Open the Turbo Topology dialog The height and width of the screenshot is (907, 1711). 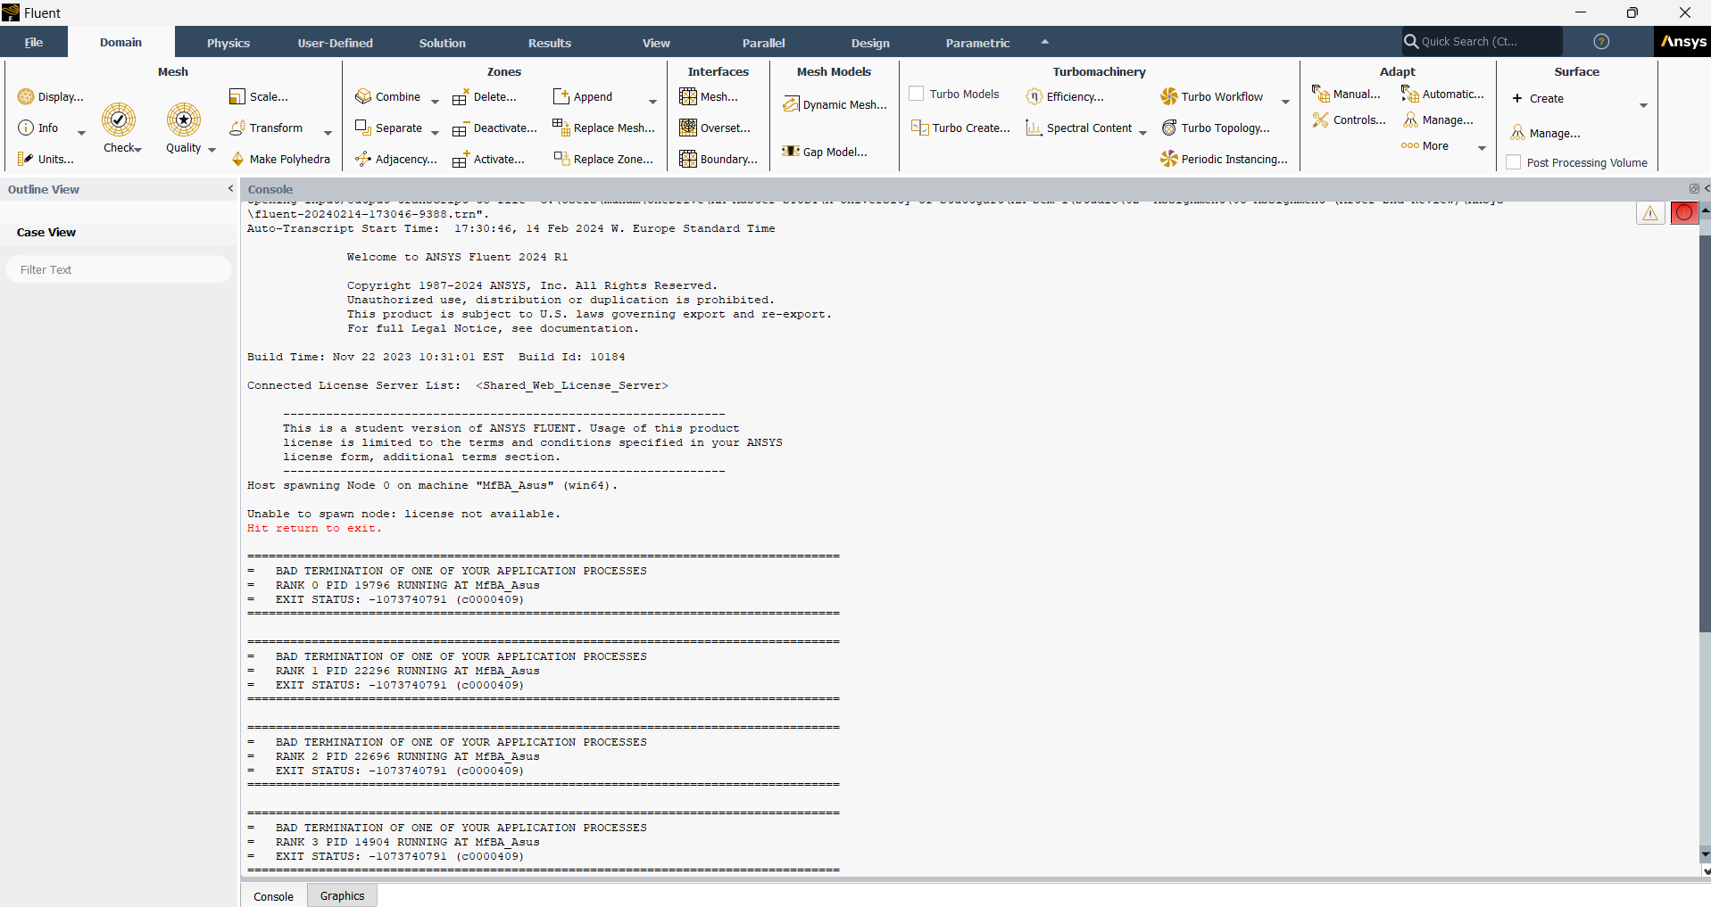1216,128
